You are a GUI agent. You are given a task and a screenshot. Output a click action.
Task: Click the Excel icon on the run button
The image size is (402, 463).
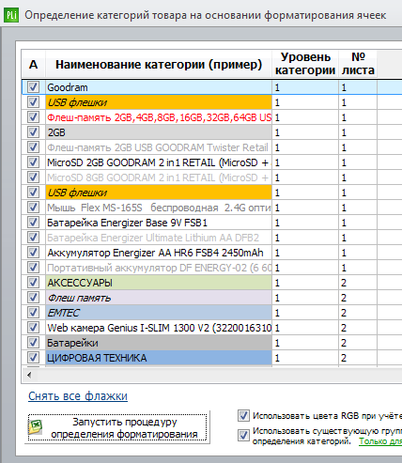(x=36, y=426)
